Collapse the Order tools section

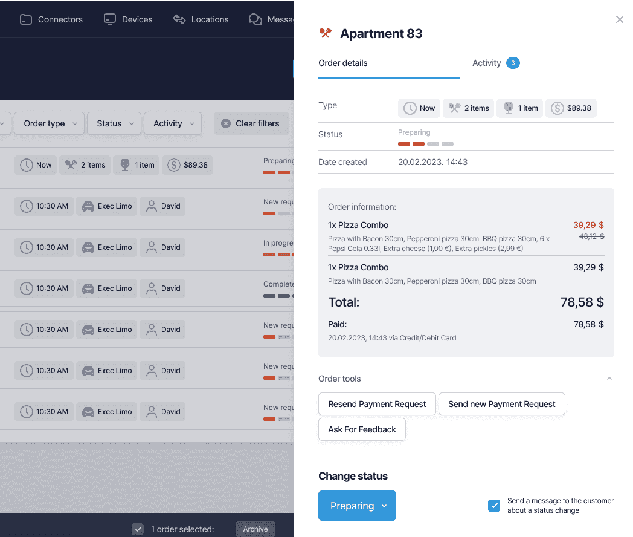pos(609,379)
